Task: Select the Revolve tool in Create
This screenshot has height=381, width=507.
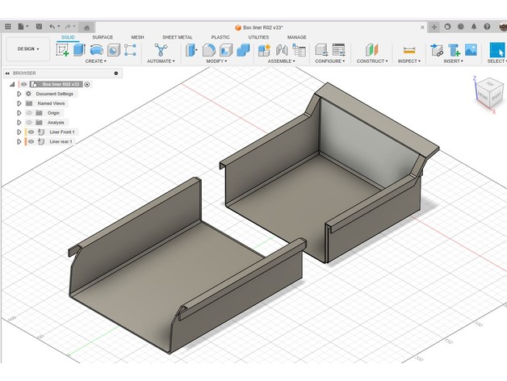Action: (96, 50)
